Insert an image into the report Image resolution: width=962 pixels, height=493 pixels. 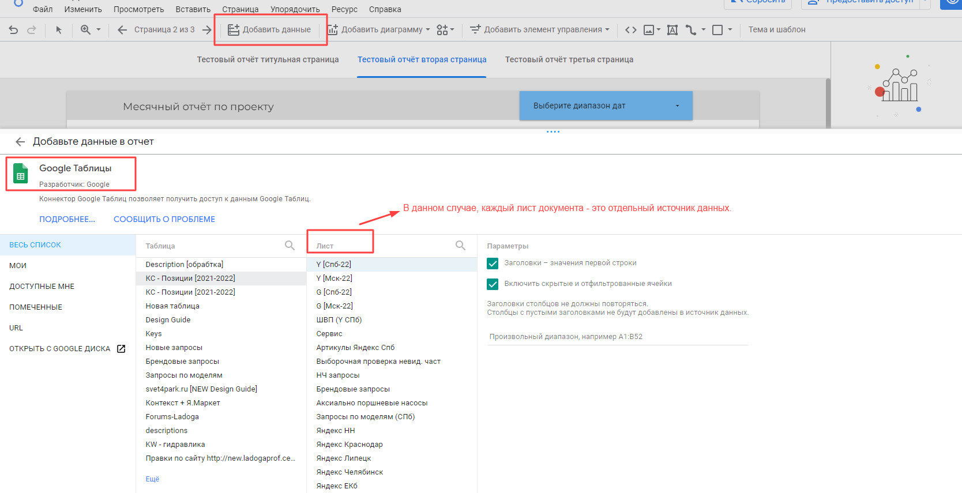[x=649, y=30]
